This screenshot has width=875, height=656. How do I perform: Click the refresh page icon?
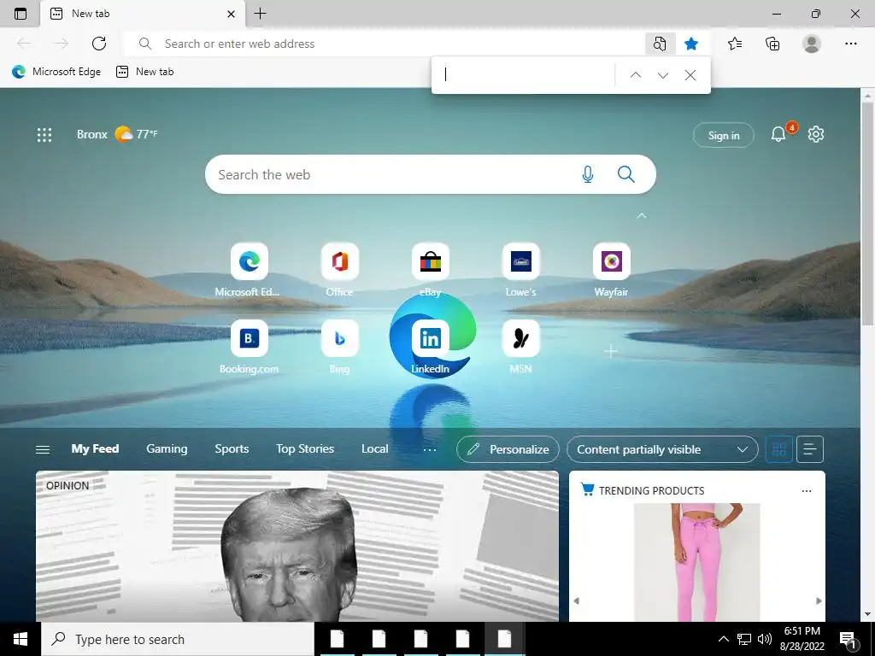tap(99, 44)
